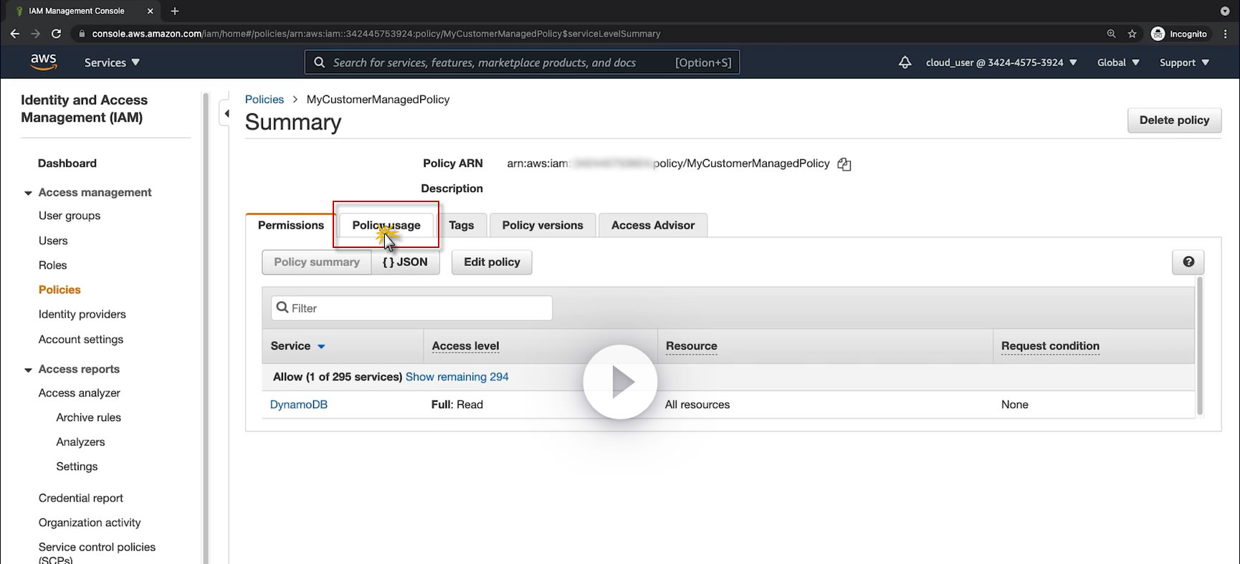Reload the page with the refresh icon
Viewport: 1240px width, 564px height.
[57, 34]
